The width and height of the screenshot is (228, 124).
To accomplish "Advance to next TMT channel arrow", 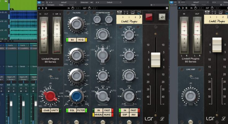I will tap(140, 17).
